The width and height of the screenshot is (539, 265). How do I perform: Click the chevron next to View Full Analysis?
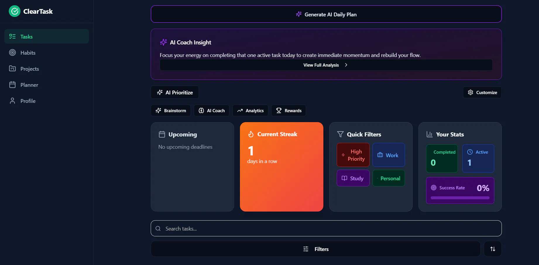(x=346, y=65)
